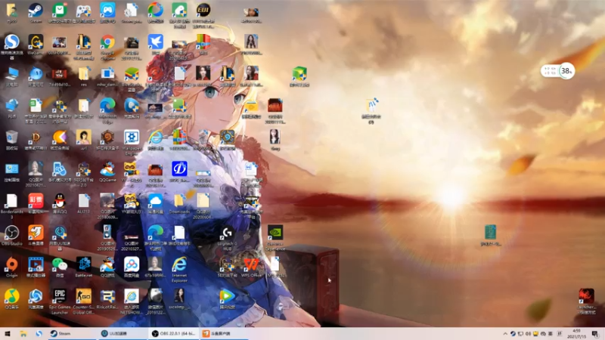
Task: Open the WPS Office shortcut
Action: (x=251, y=267)
